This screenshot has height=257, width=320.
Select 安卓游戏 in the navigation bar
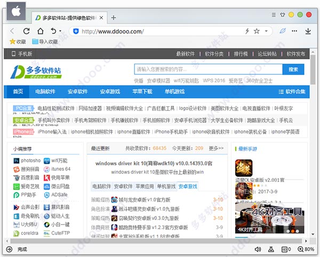tap(110, 91)
